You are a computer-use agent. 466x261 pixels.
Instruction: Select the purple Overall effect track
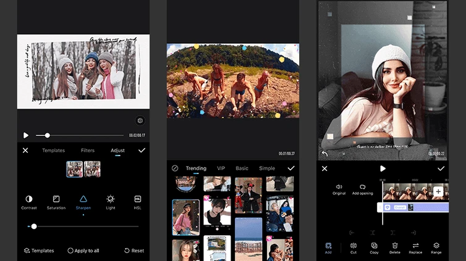pos(413,207)
